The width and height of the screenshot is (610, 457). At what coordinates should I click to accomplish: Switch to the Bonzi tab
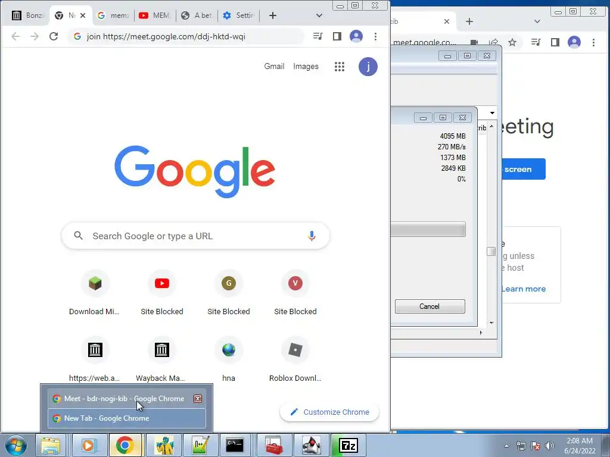[x=27, y=15]
